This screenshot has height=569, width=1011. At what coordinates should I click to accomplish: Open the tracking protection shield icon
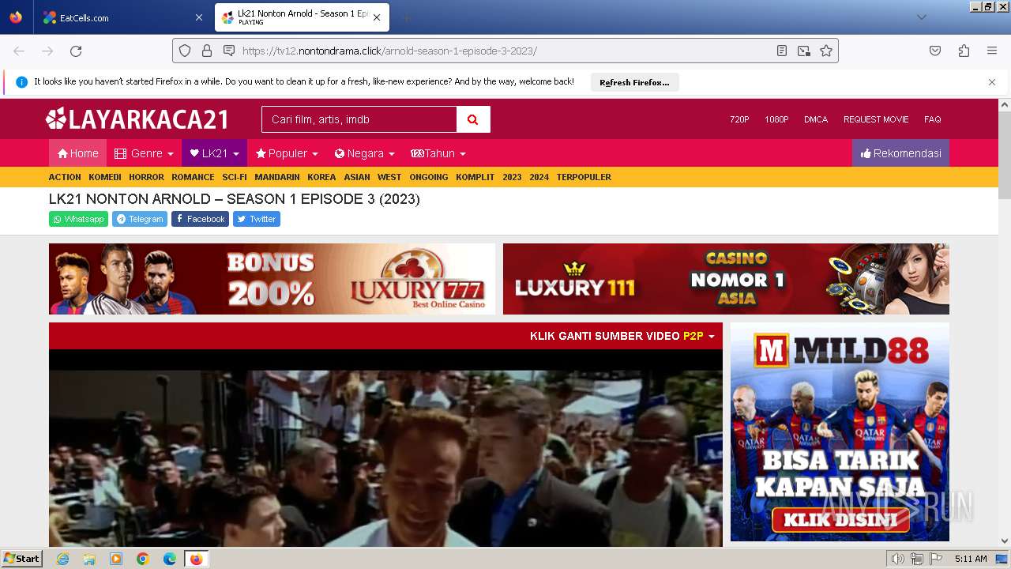[185, 51]
